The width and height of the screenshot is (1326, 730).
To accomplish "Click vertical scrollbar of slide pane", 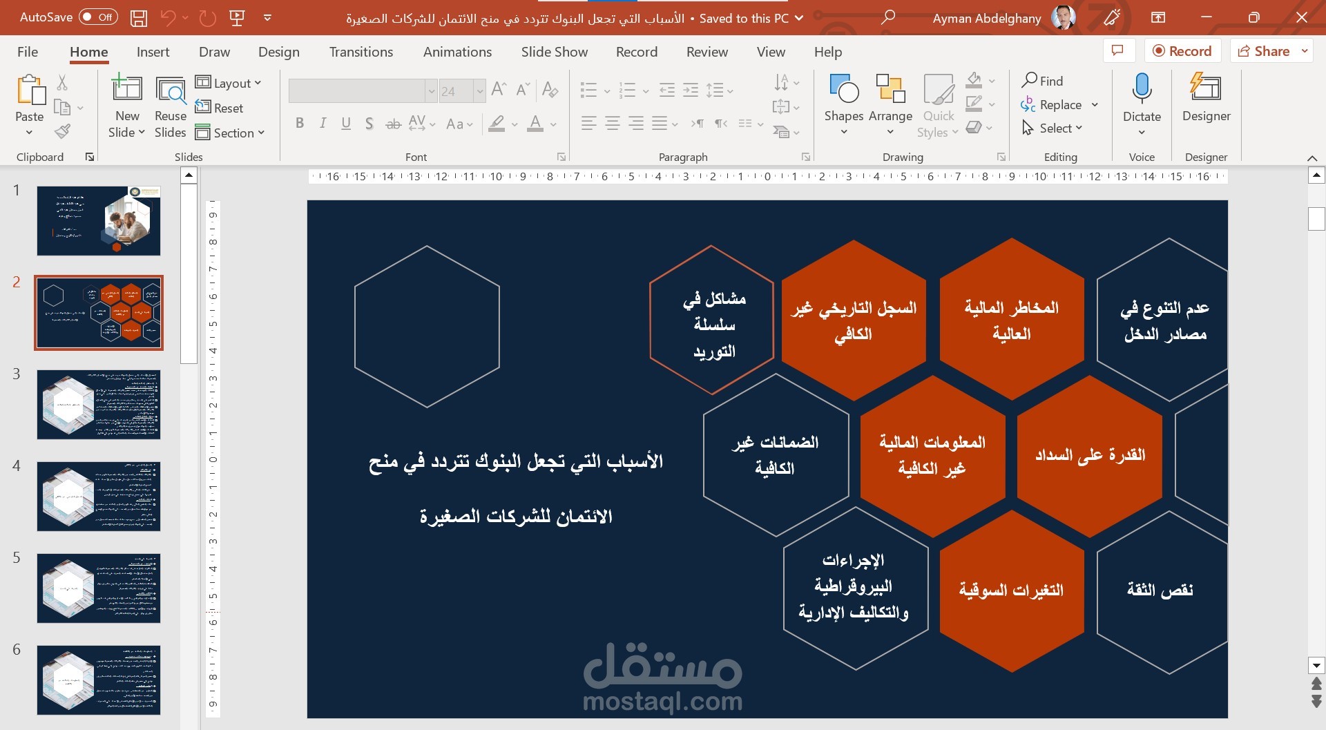I will (x=189, y=272).
